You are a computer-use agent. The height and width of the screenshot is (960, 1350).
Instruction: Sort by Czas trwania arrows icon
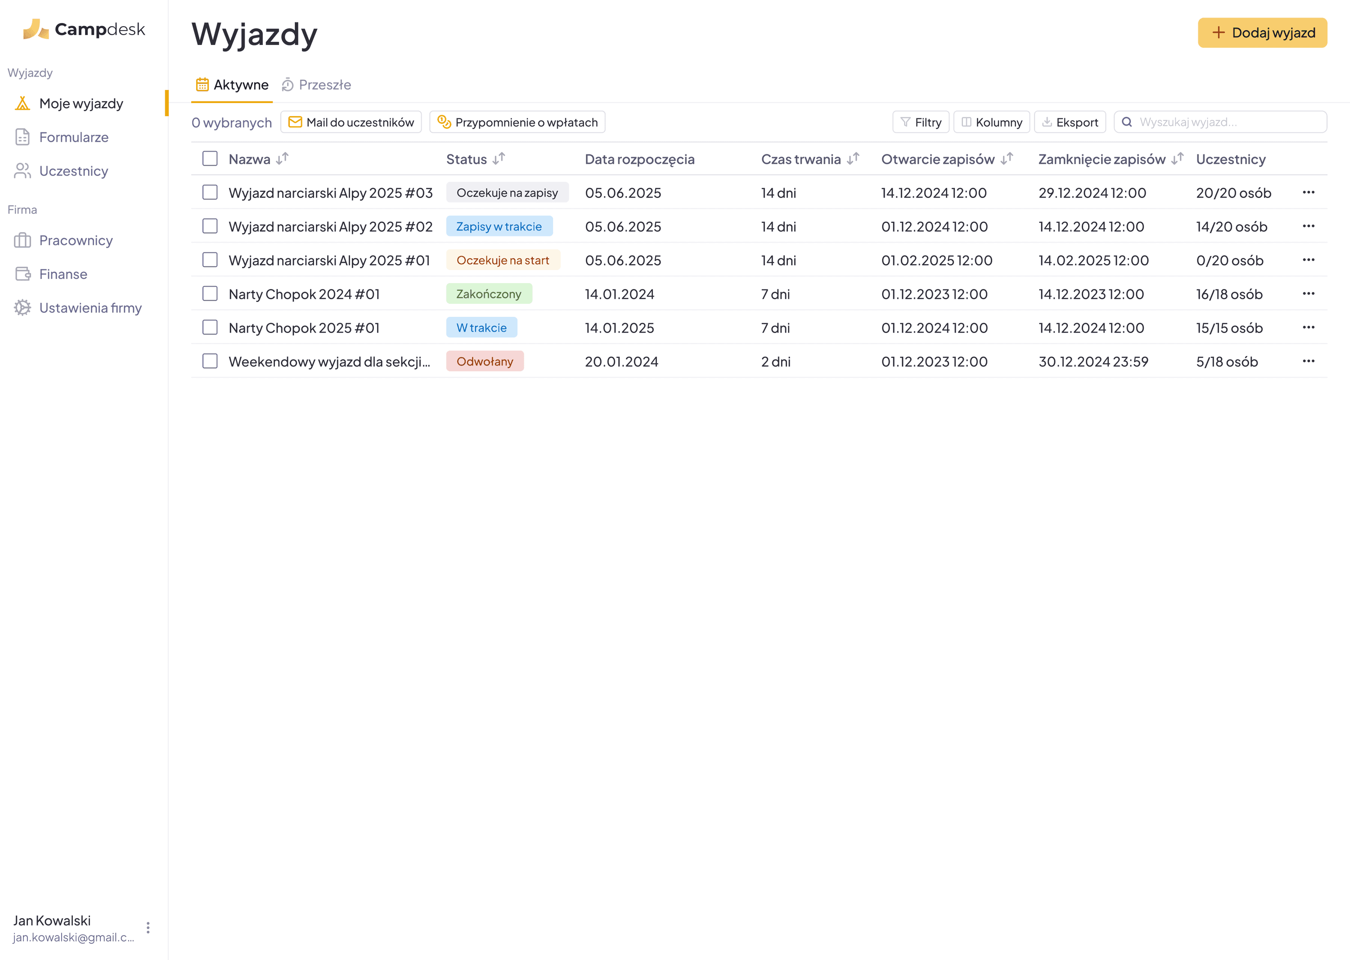(853, 158)
